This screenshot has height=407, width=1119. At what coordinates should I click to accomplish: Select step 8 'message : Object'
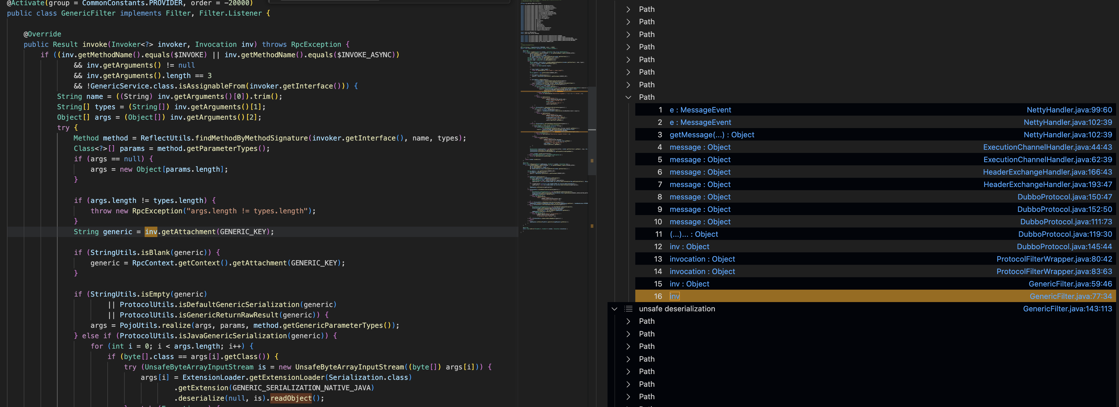700,197
